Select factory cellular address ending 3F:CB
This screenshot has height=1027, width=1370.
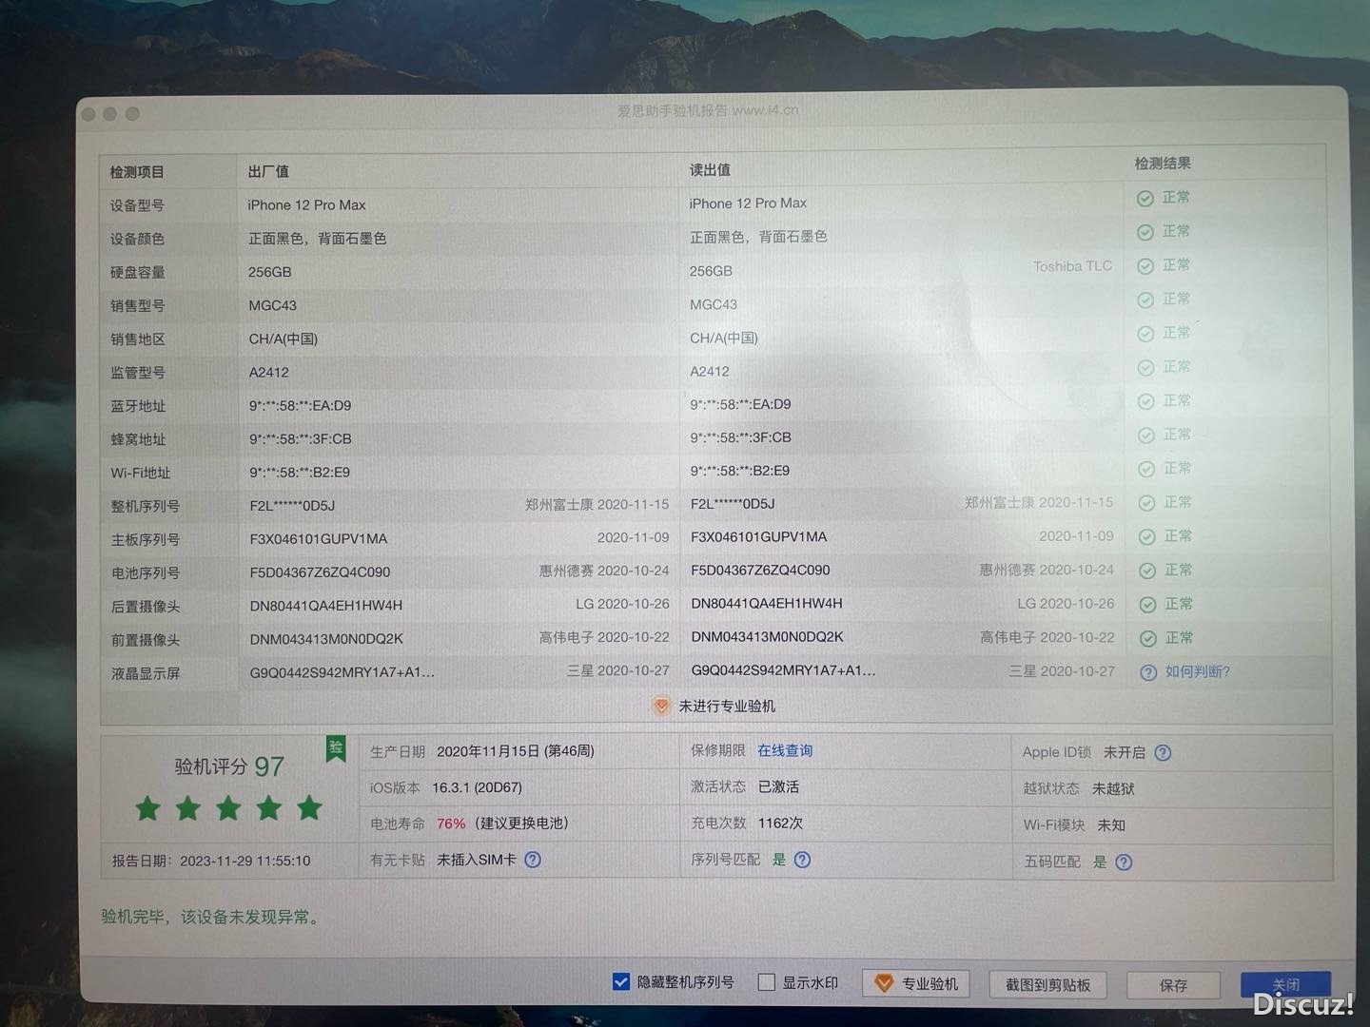click(301, 439)
